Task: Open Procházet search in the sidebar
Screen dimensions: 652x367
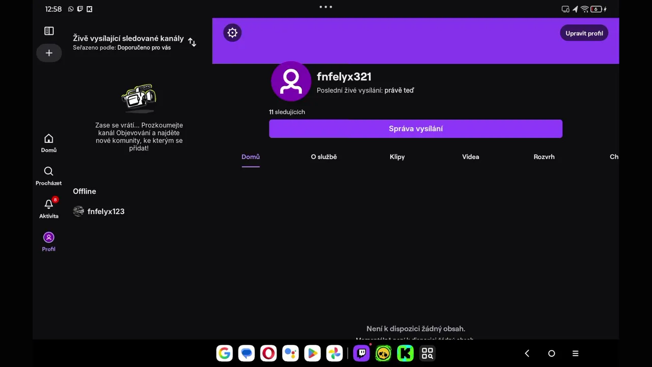Action: pos(48,176)
